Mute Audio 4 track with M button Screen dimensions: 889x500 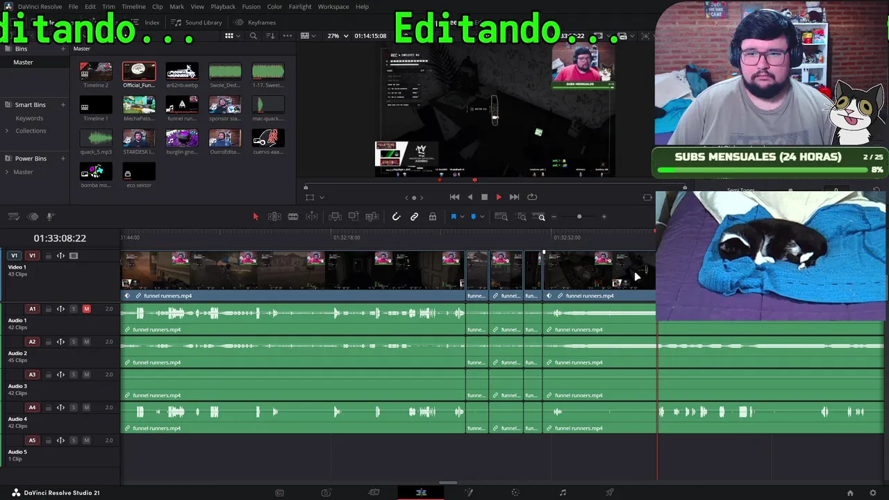(86, 408)
